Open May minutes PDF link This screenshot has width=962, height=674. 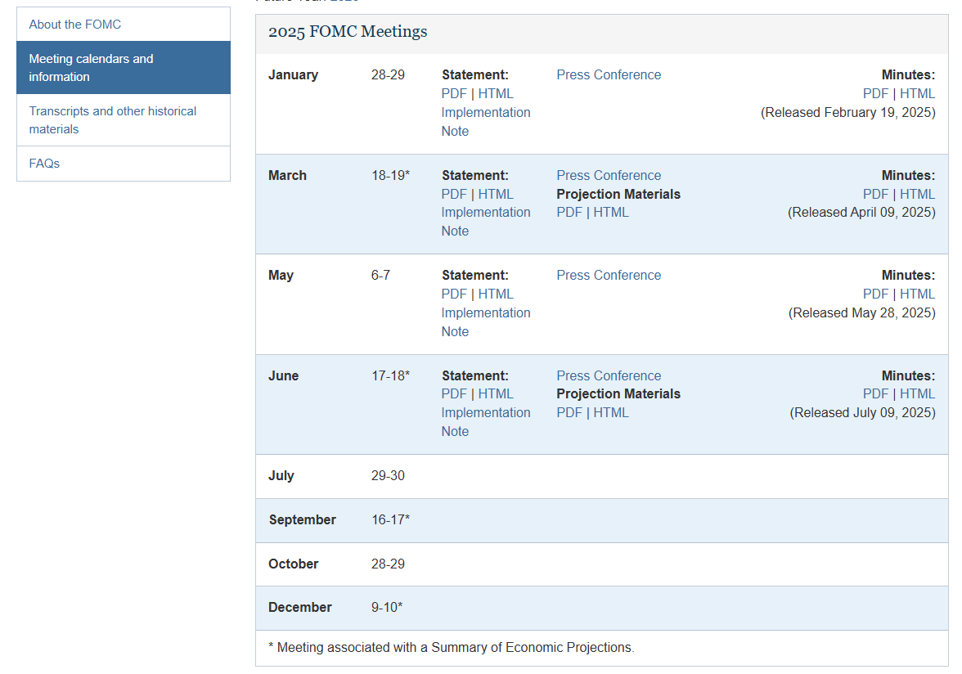pos(875,294)
